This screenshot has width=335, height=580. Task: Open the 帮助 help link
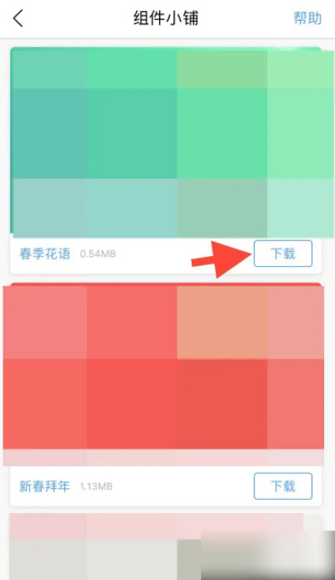click(x=307, y=18)
